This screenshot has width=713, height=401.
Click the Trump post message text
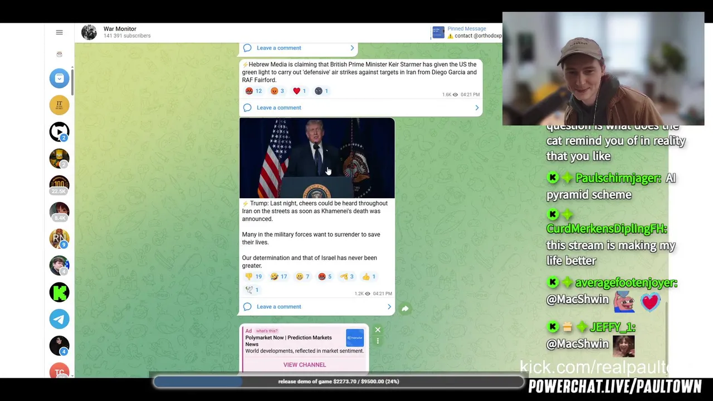click(315, 234)
